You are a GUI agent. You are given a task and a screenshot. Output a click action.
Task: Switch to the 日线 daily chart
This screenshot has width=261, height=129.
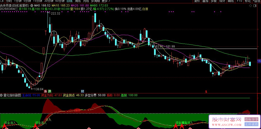coord(70,1)
